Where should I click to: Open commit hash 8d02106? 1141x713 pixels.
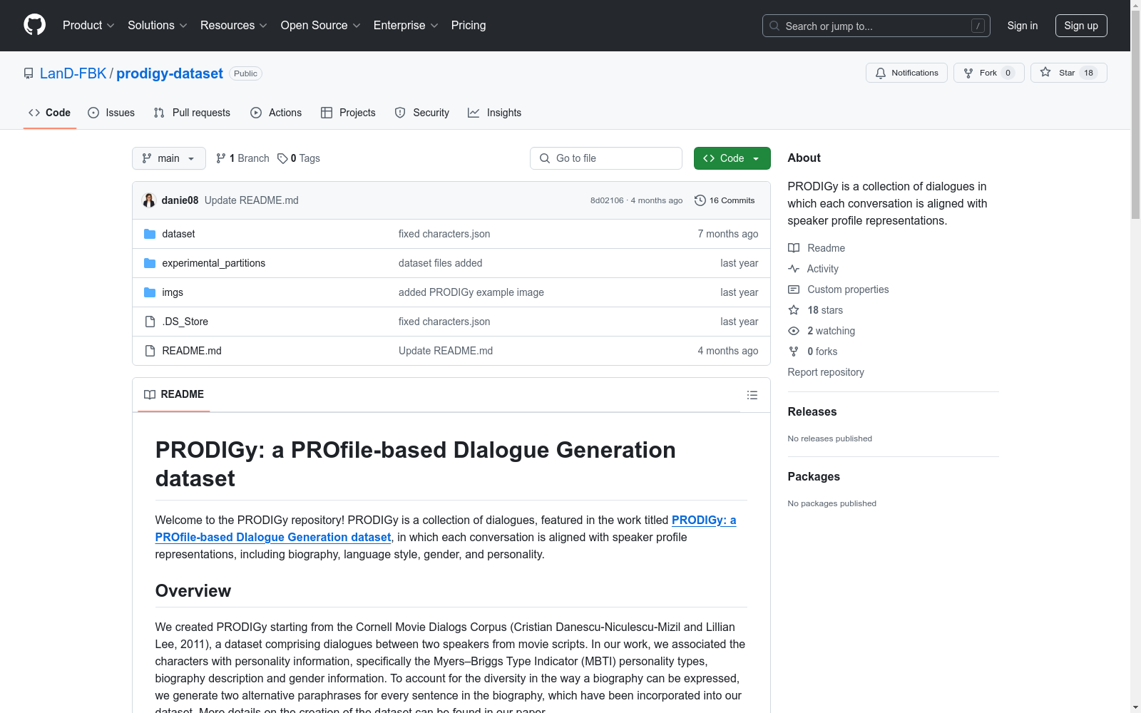coord(607,200)
